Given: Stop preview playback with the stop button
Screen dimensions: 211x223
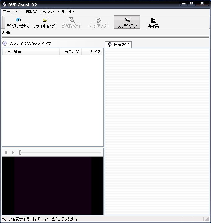Looking at the screenshot, I should tap(6, 152).
